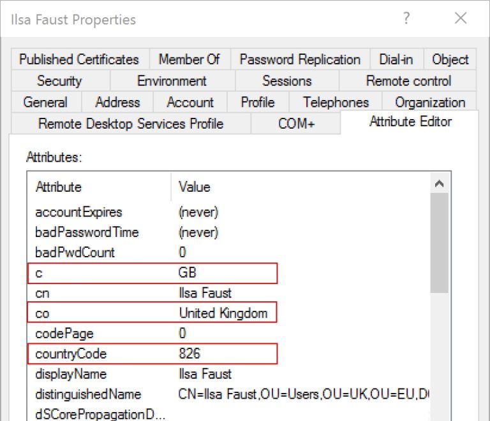Go to the Security tab
This screenshot has height=421, width=490.
59,81
